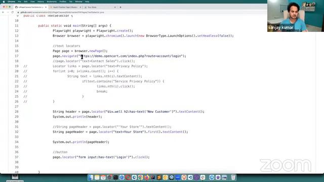The image size is (324, 182).
Task: Open Terminal from the Dock
Action: pyautogui.click(x=116, y=177)
